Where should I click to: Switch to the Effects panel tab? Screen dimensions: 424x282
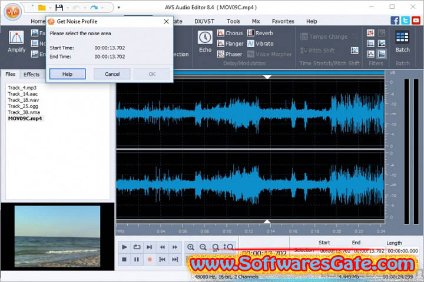pos(31,75)
